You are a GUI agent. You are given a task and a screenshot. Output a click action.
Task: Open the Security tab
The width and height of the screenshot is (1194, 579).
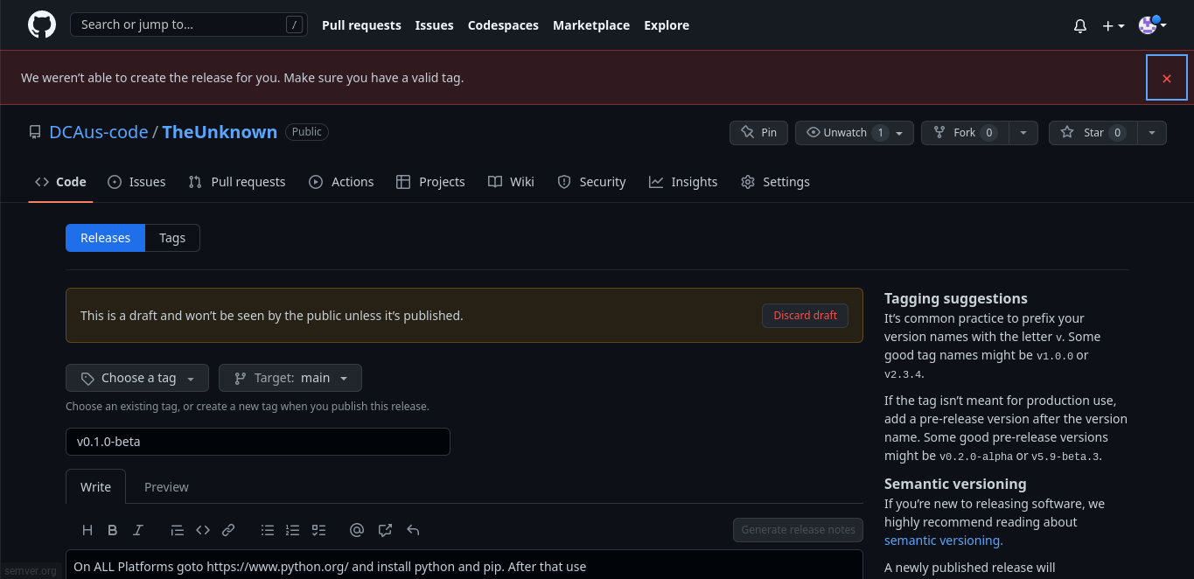[591, 182]
